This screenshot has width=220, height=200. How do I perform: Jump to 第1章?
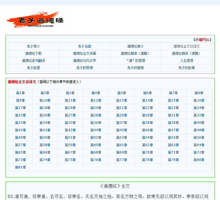point(20,93)
